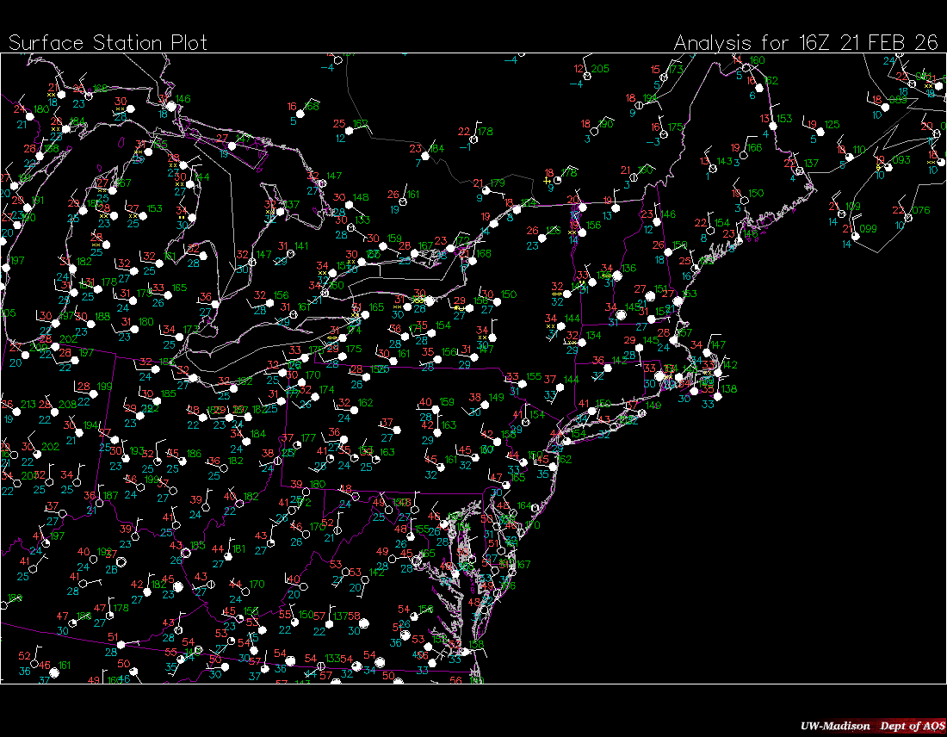Select the station with 31 and pressure 180
Viewport: 947px width, 737px height.
click(x=133, y=330)
